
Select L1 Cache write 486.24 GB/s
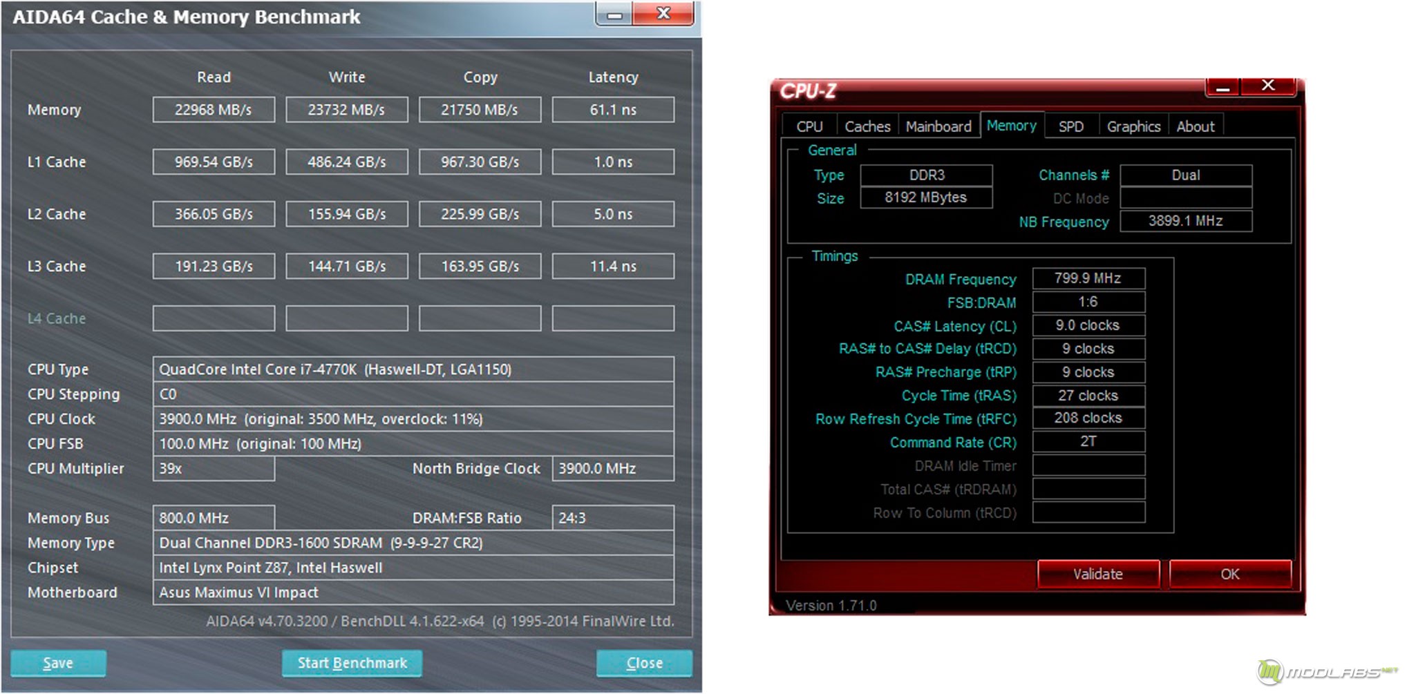pos(347,162)
